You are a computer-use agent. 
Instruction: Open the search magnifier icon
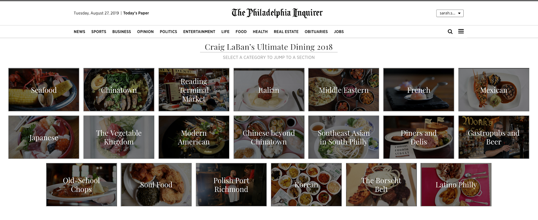(x=450, y=32)
